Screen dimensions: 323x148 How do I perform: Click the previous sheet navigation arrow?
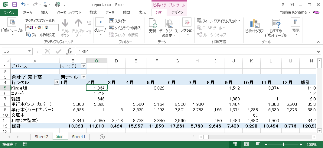click(x=9, y=137)
